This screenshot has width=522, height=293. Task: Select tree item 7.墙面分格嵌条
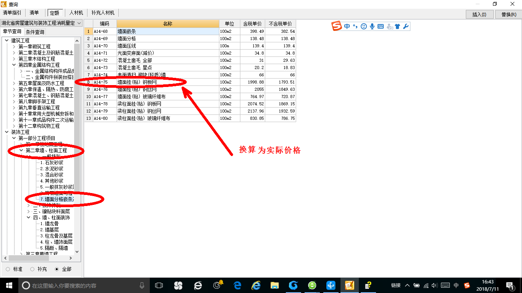[57, 199]
